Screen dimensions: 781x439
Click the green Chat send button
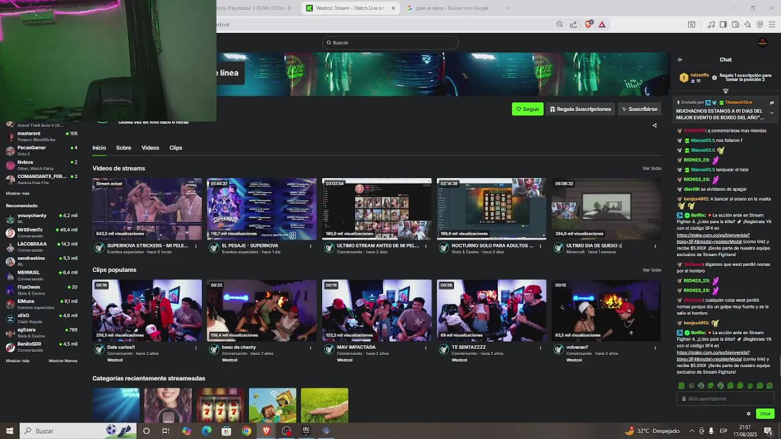[765, 413]
